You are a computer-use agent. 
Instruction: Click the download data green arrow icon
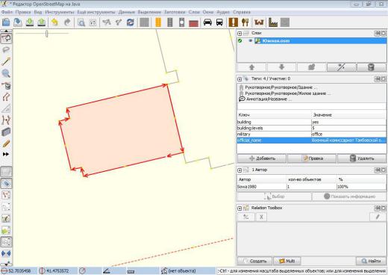(x=30, y=22)
